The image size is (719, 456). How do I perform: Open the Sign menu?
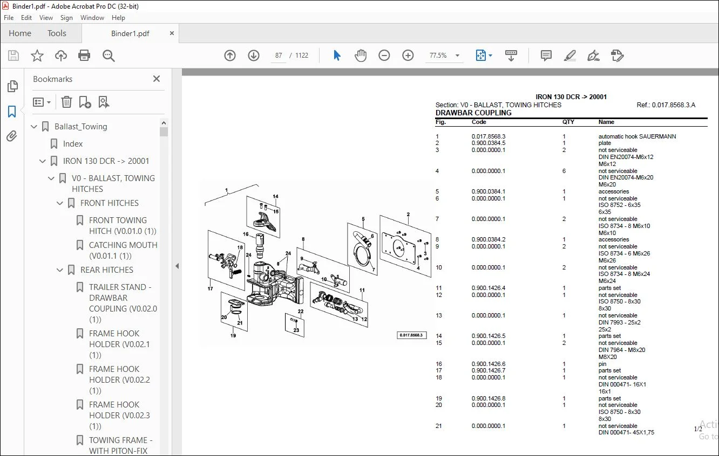coord(67,17)
